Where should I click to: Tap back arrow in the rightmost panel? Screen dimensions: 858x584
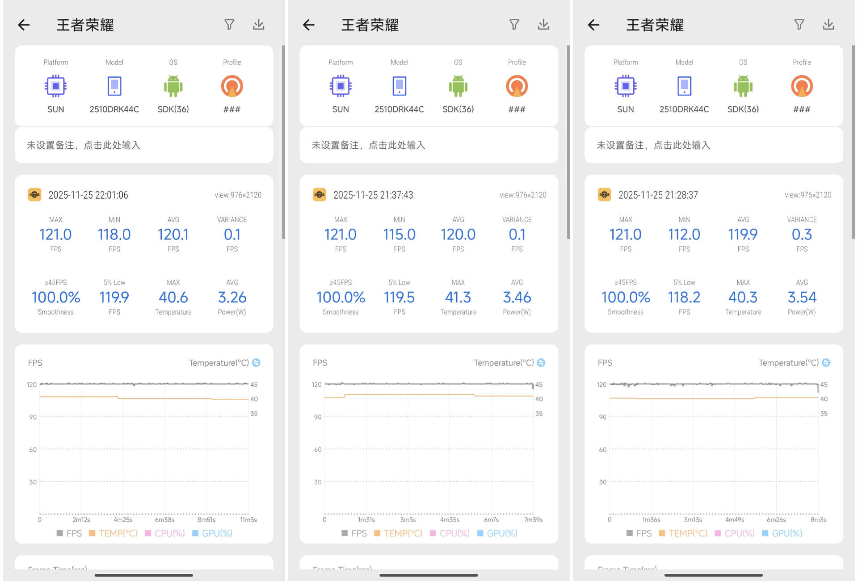coord(593,25)
